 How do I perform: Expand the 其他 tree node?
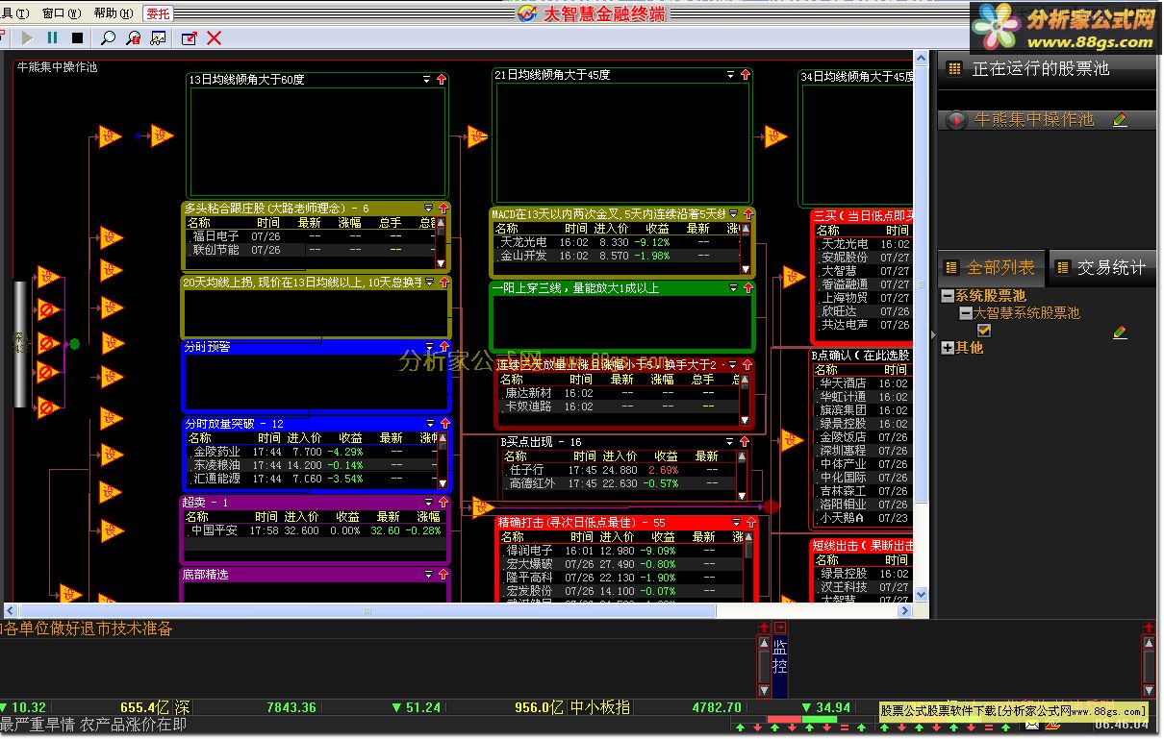(x=948, y=348)
